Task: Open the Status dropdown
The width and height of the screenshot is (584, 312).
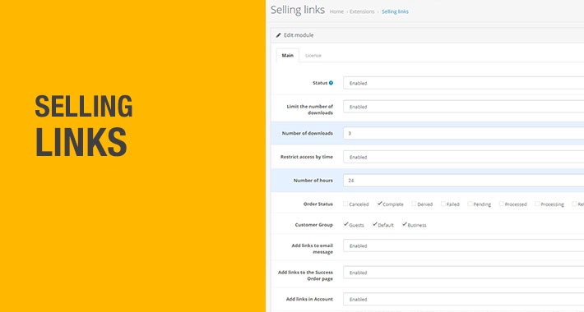Action: coord(463,83)
